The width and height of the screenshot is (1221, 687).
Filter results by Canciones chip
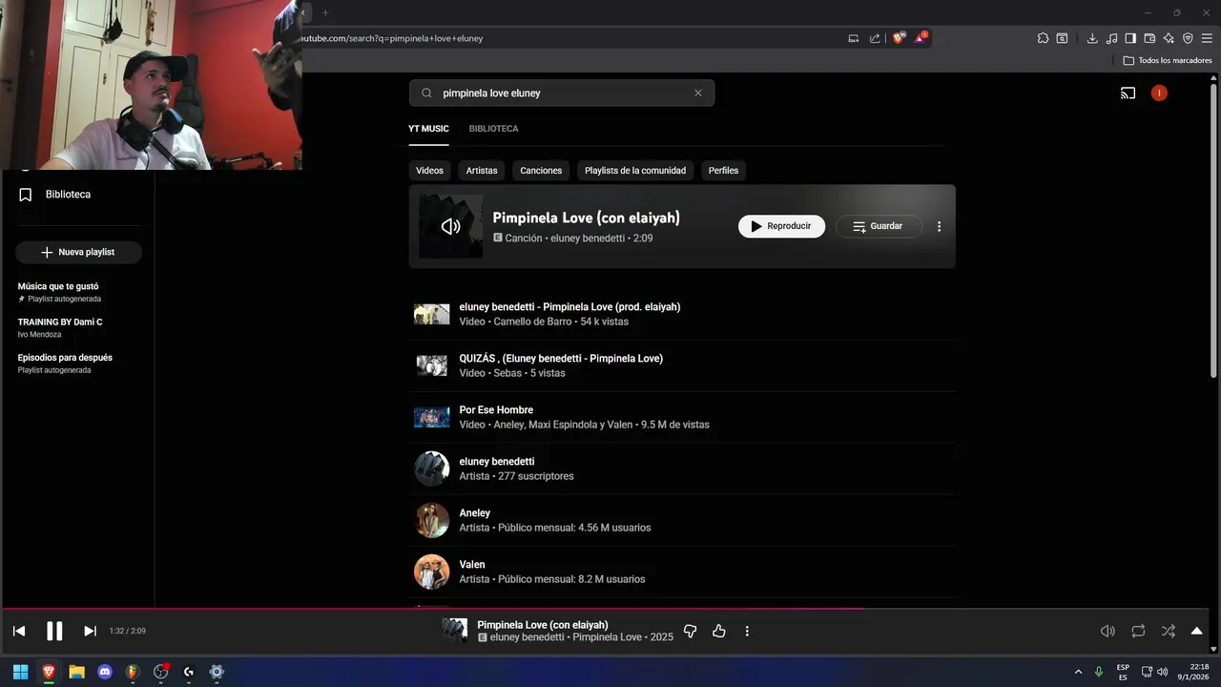point(541,171)
